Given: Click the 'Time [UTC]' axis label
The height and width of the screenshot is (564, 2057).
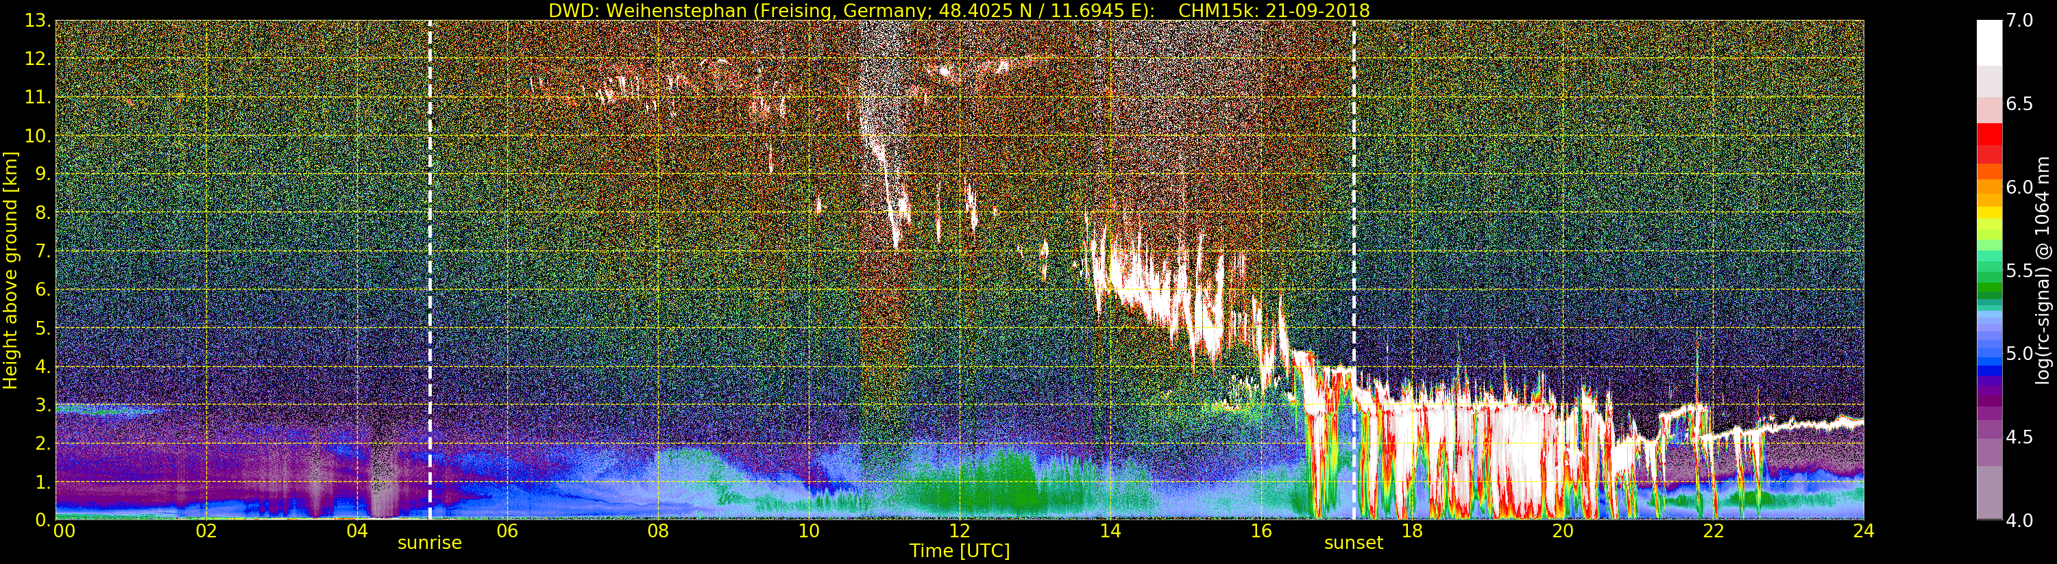Looking at the screenshot, I should point(959,551).
